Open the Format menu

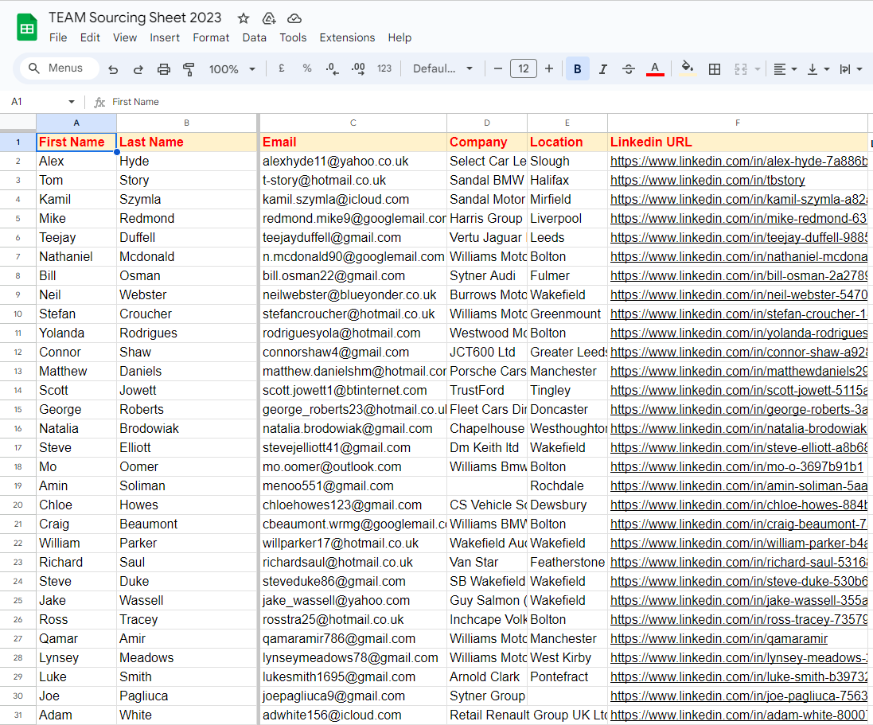point(211,38)
